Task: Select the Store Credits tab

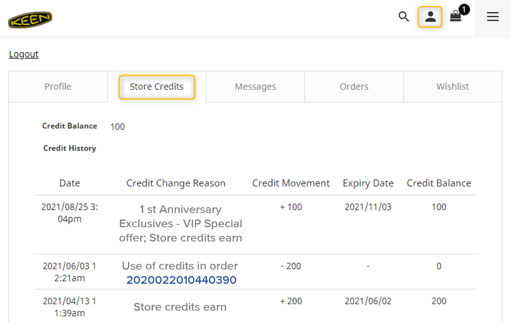Action: click(x=157, y=87)
